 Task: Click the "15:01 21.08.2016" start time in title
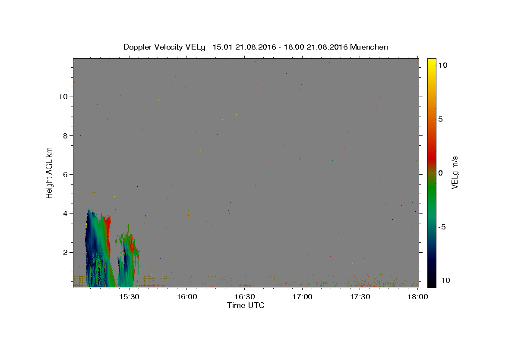point(244,47)
